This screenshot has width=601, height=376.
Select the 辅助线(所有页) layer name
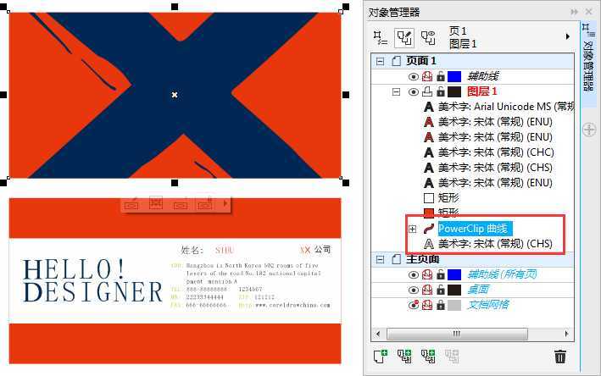[x=502, y=274]
